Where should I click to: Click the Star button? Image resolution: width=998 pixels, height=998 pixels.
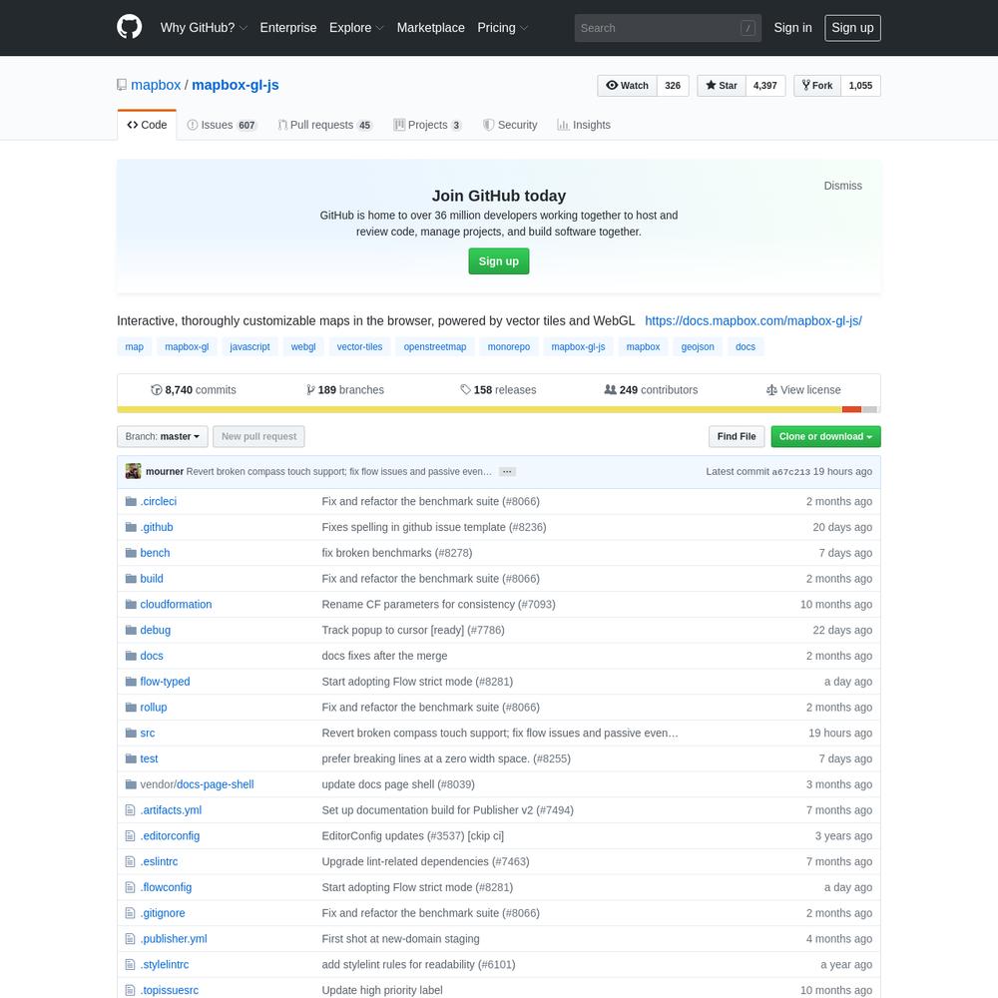(x=722, y=85)
